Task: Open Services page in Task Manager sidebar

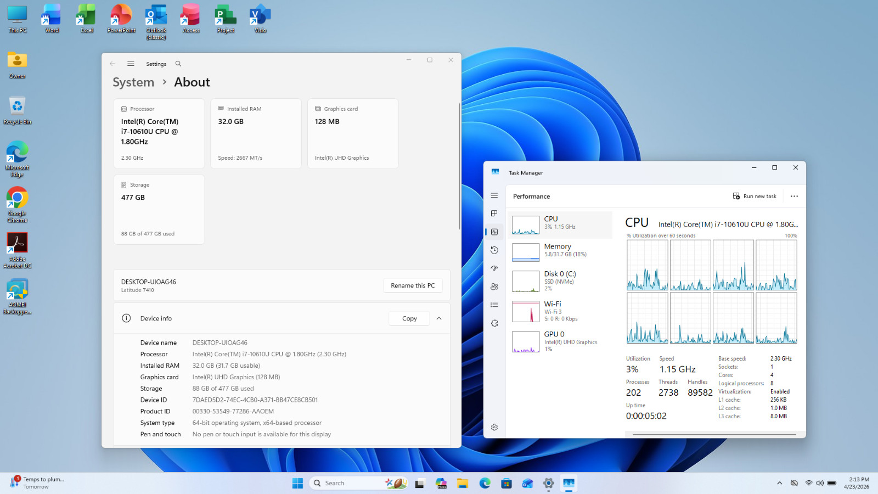Action: tap(494, 323)
